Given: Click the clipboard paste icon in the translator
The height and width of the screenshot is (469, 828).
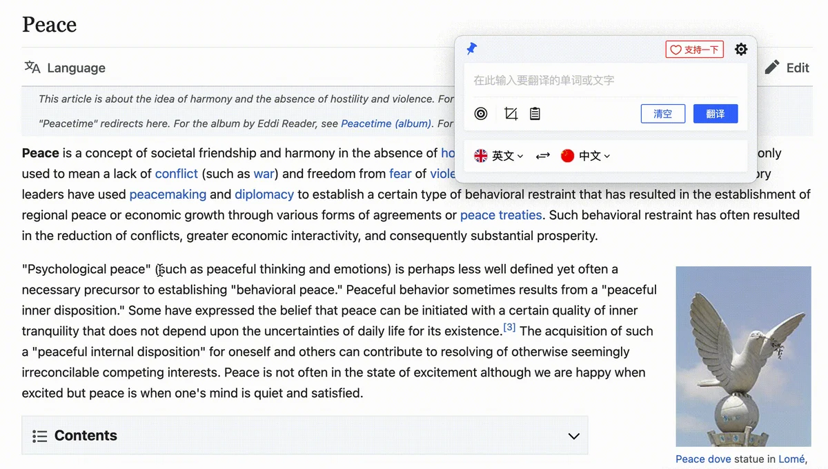Looking at the screenshot, I should pos(535,114).
